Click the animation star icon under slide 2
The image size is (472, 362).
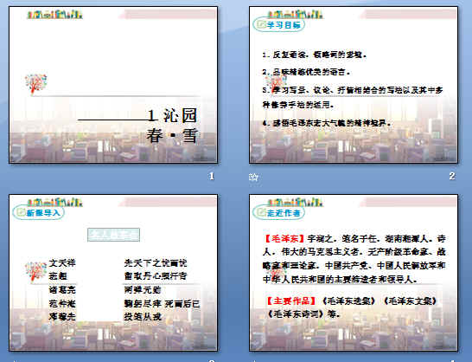(x=253, y=177)
